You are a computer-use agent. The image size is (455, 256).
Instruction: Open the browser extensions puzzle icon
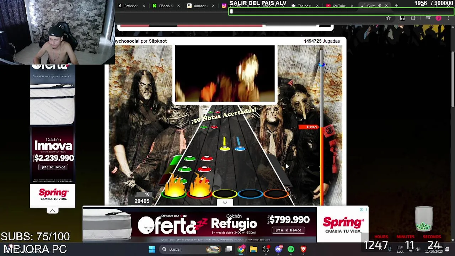[413, 18]
